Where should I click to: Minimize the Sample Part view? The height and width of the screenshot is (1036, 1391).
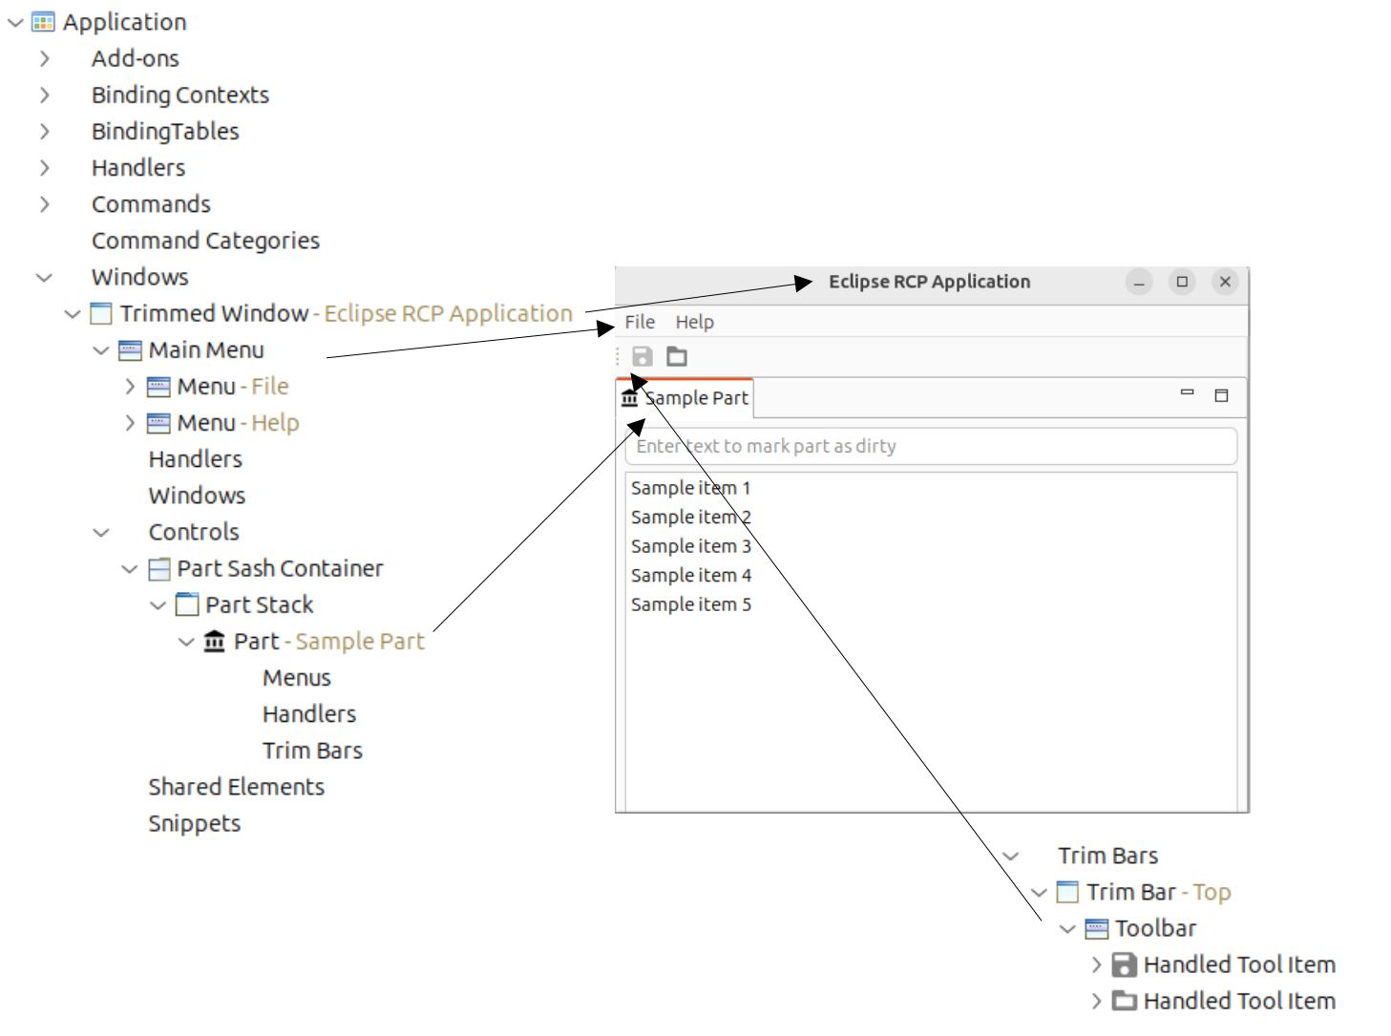click(1188, 392)
